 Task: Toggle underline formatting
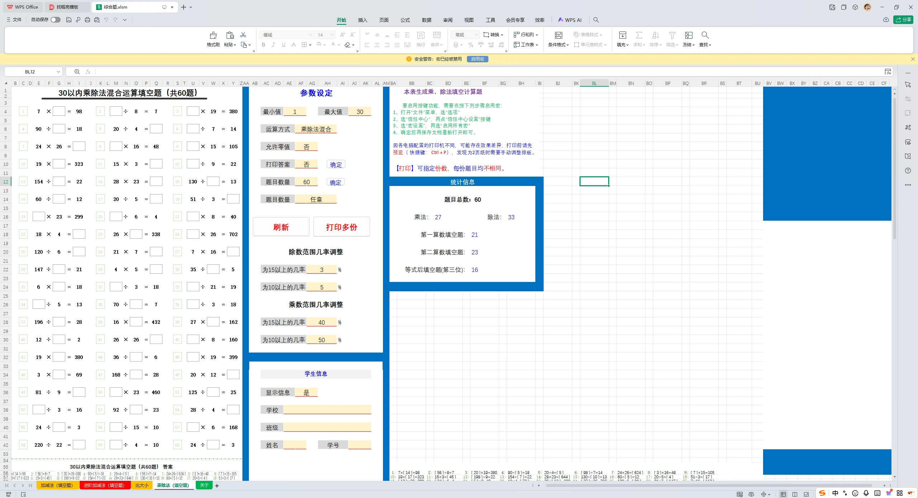point(283,44)
